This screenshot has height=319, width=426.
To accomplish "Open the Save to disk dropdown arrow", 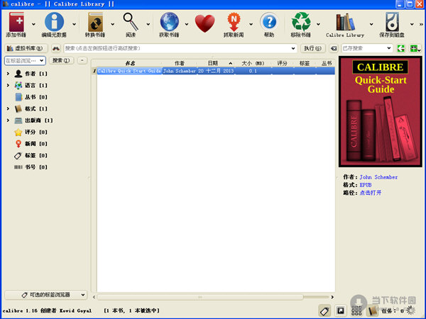I will point(412,24).
